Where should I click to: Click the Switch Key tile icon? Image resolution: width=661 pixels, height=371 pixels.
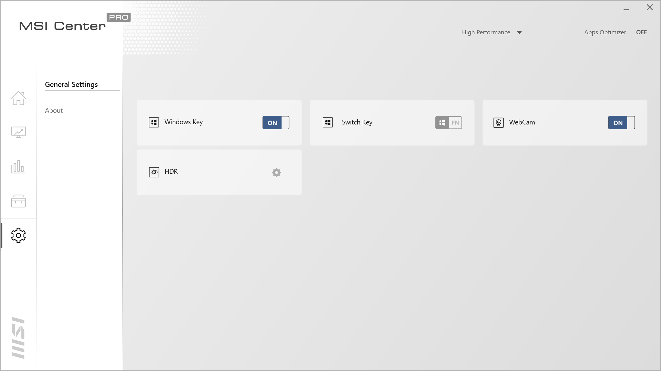click(x=327, y=122)
